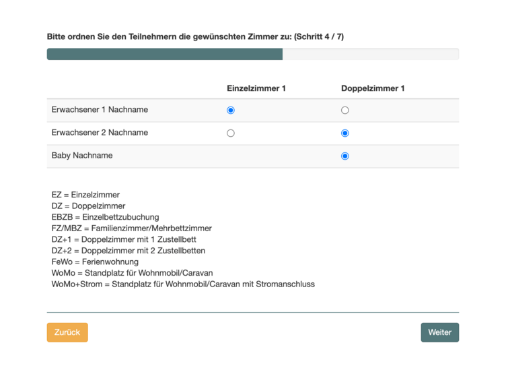Go back with the Zurück button

[67, 332]
